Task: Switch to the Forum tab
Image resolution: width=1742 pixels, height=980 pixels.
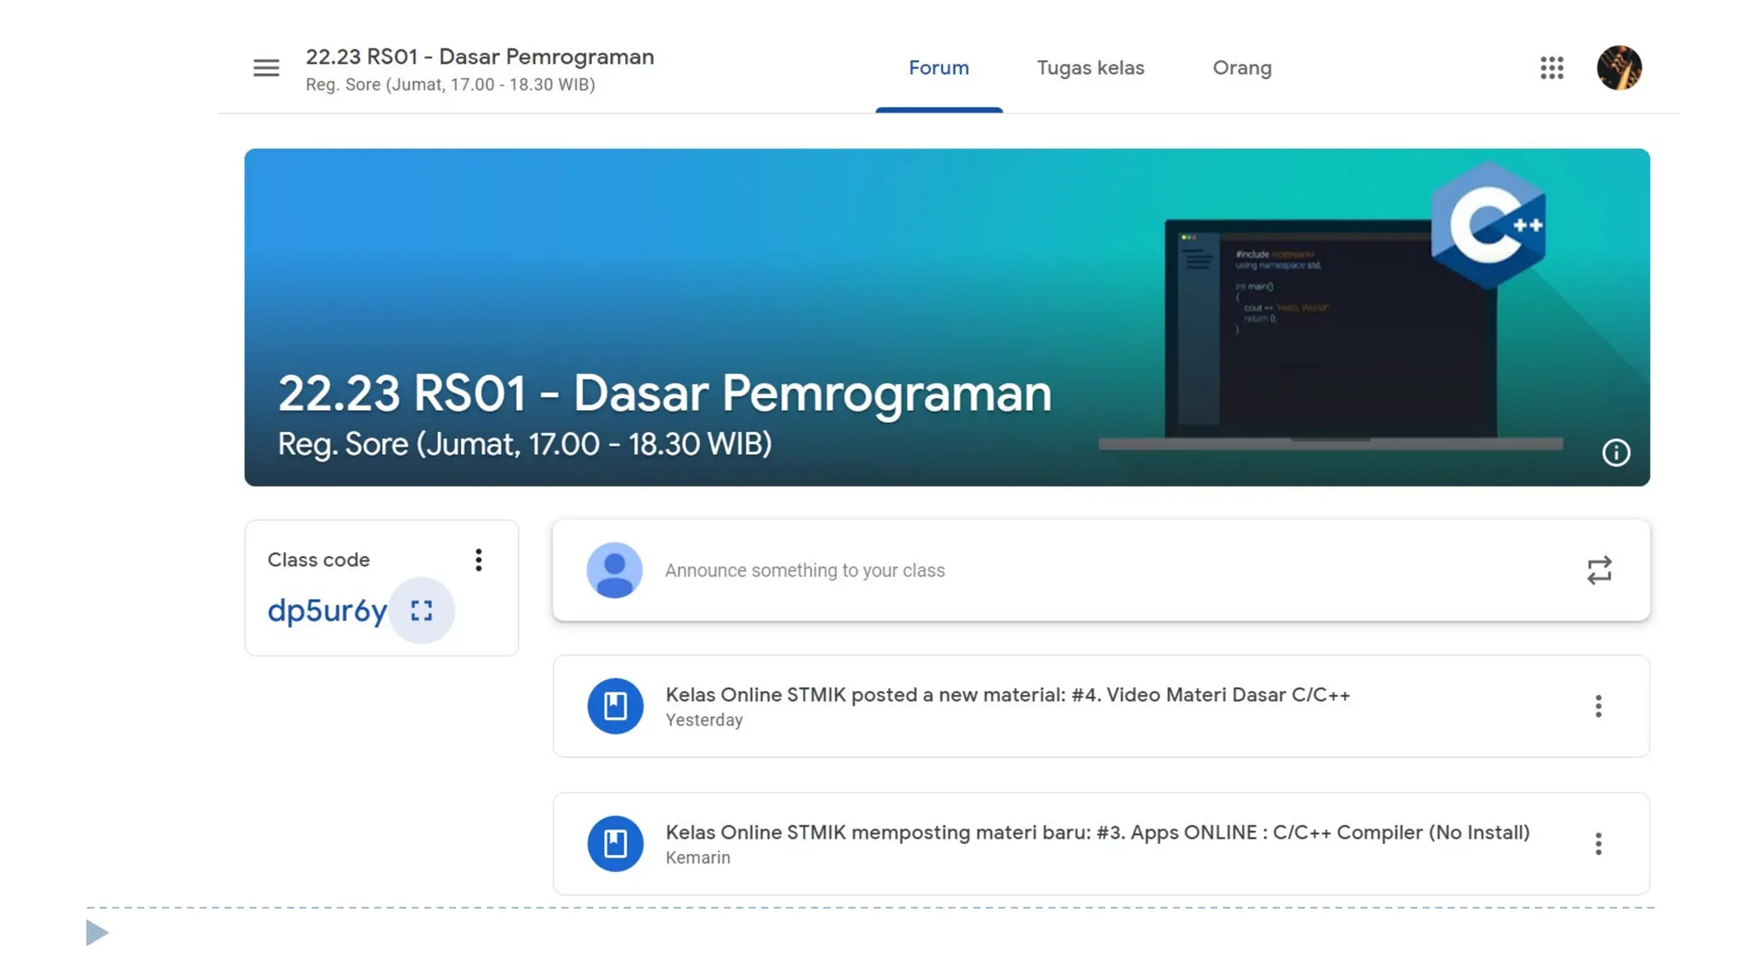Action: pyautogui.click(x=938, y=68)
